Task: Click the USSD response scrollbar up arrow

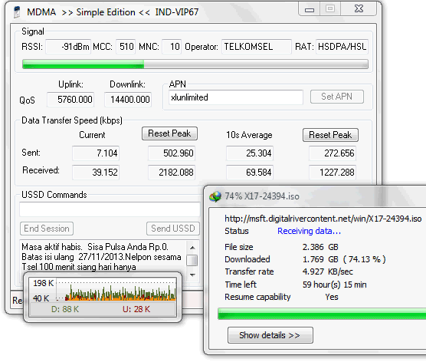Action: 192,248
